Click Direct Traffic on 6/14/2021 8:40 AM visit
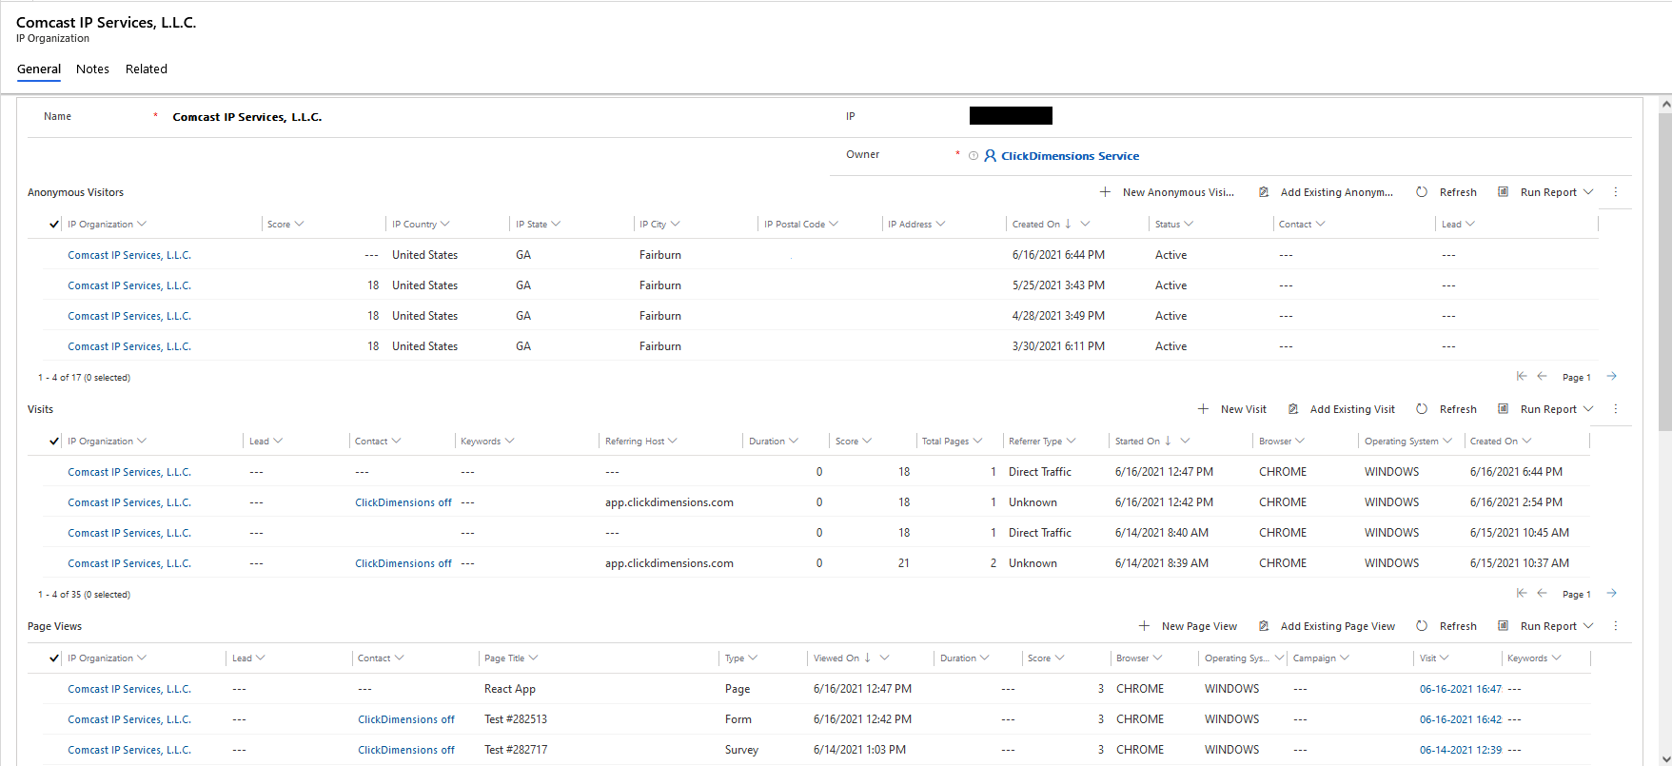This screenshot has width=1672, height=766. [x=1040, y=533]
